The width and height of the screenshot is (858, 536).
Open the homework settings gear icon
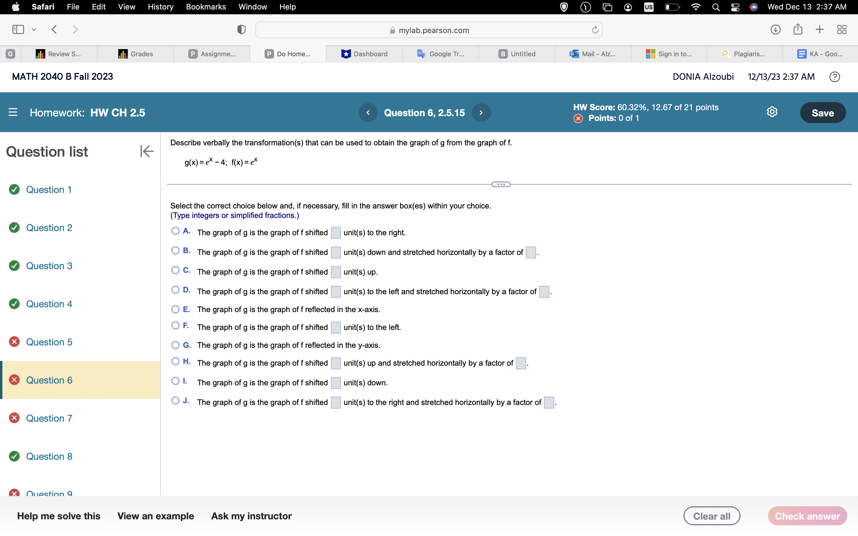(772, 112)
